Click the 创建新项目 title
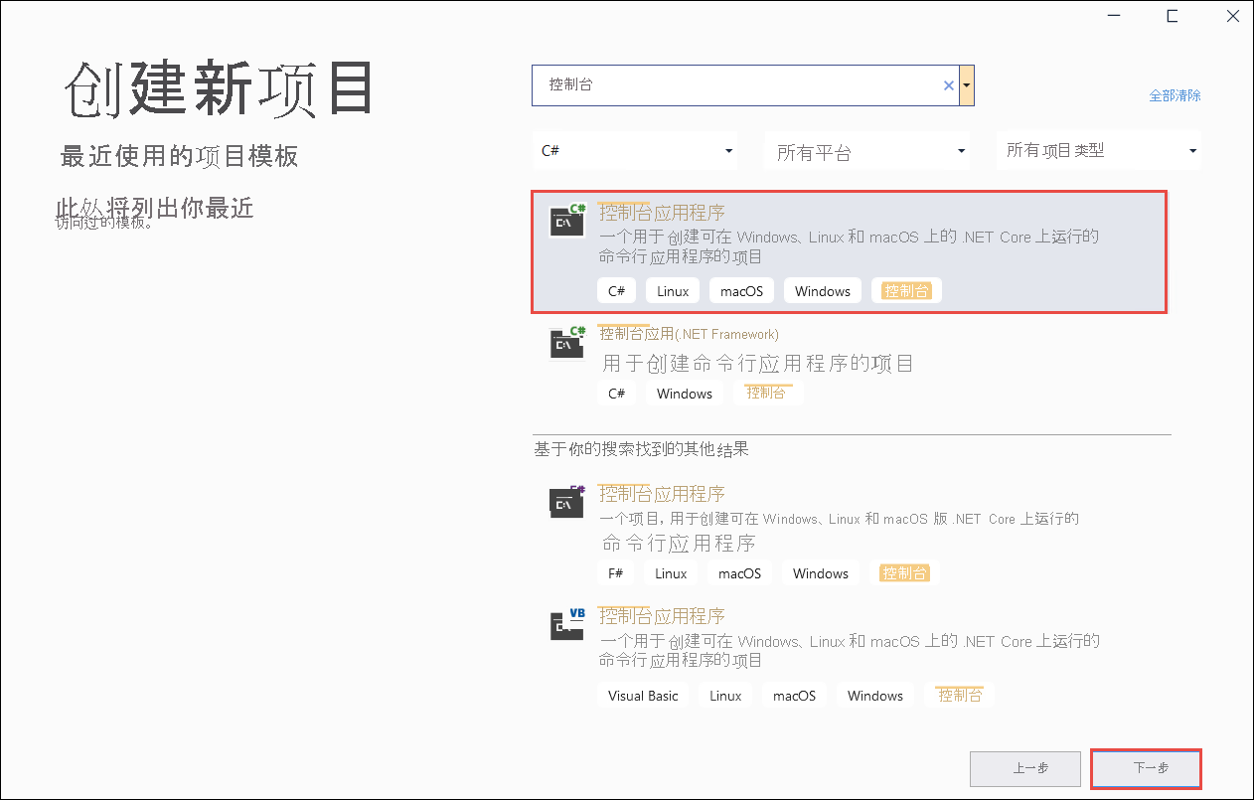1254x800 pixels. click(220, 90)
